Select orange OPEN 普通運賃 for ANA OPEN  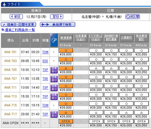coord(66,121)
